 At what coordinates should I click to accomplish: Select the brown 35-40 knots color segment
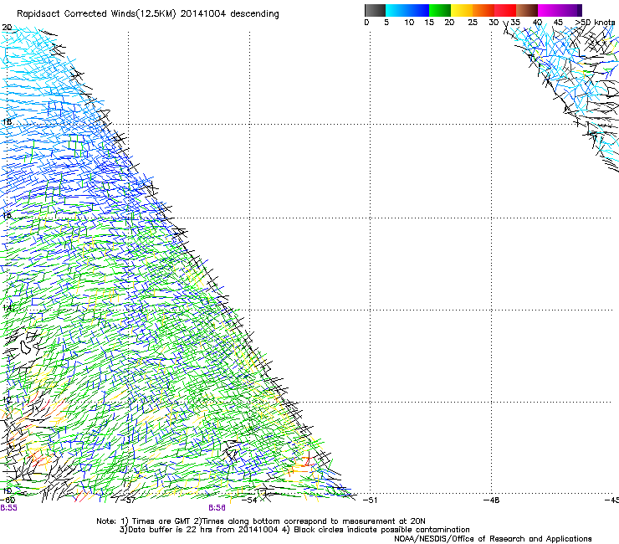(x=527, y=10)
